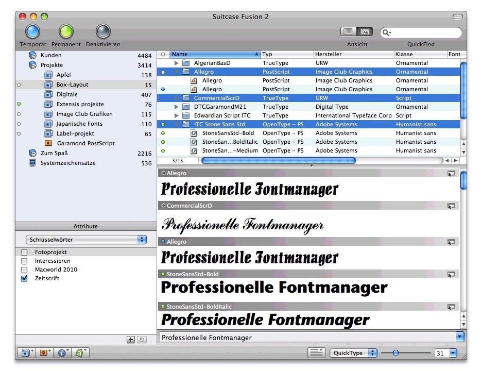
Task: Sort the font list by Klasse column
Action: tap(419, 54)
